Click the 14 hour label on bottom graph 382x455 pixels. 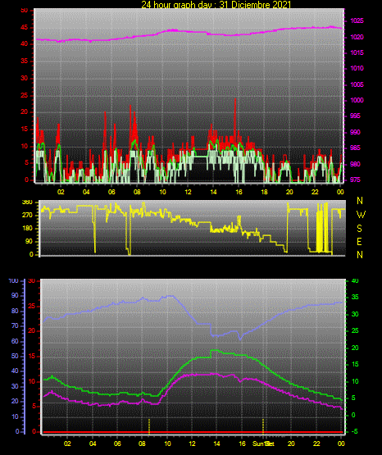[216, 444]
